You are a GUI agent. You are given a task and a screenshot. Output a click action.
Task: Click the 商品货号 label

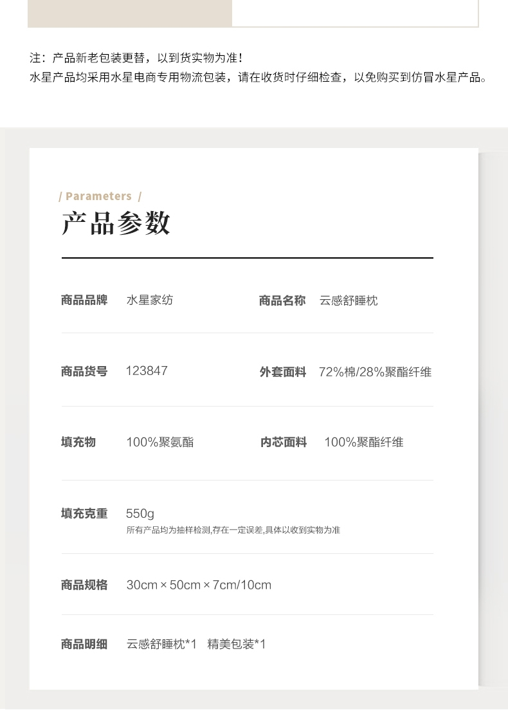click(84, 372)
